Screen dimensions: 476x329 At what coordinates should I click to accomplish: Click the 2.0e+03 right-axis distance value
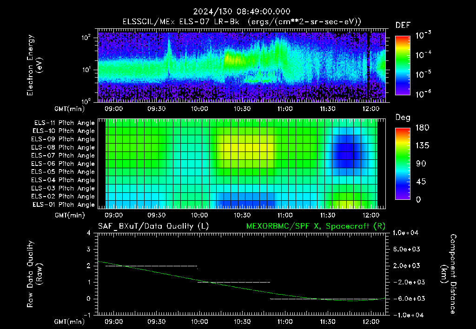pyautogui.click(x=407, y=266)
